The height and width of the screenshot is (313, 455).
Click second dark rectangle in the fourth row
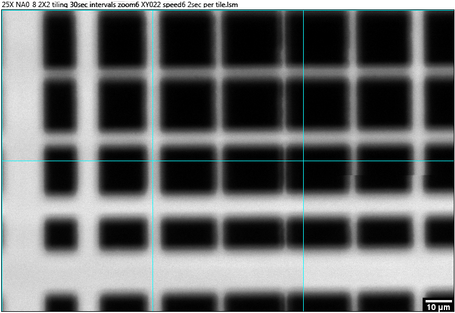[x=122, y=233]
